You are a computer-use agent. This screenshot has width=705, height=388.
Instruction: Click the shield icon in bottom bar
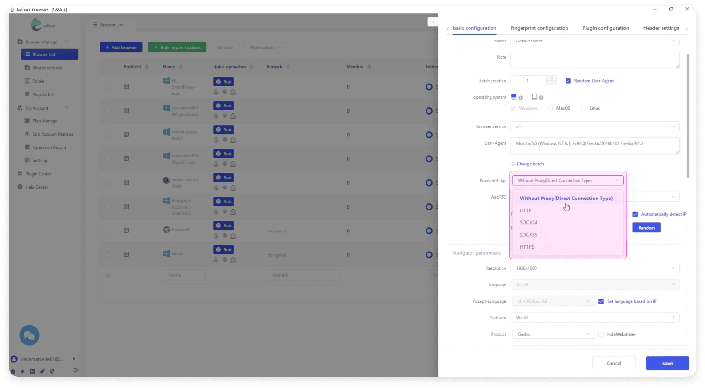tap(52, 371)
